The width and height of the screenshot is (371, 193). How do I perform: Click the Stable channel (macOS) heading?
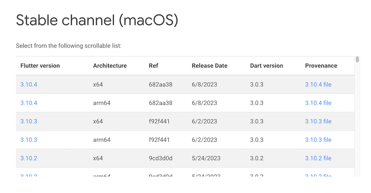point(97,20)
